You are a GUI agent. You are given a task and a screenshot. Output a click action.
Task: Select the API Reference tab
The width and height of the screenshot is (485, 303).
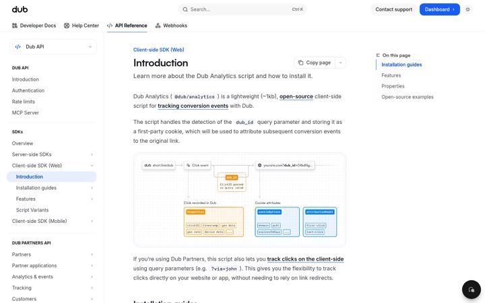127,26
